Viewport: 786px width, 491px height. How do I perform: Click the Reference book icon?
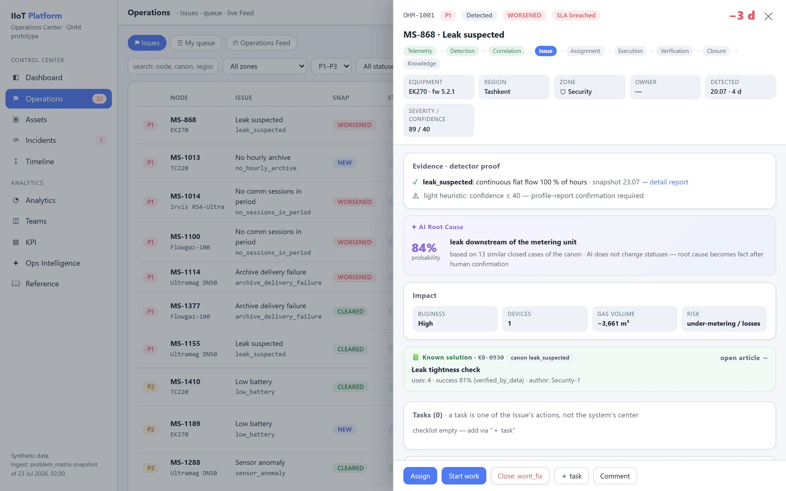point(16,284)
